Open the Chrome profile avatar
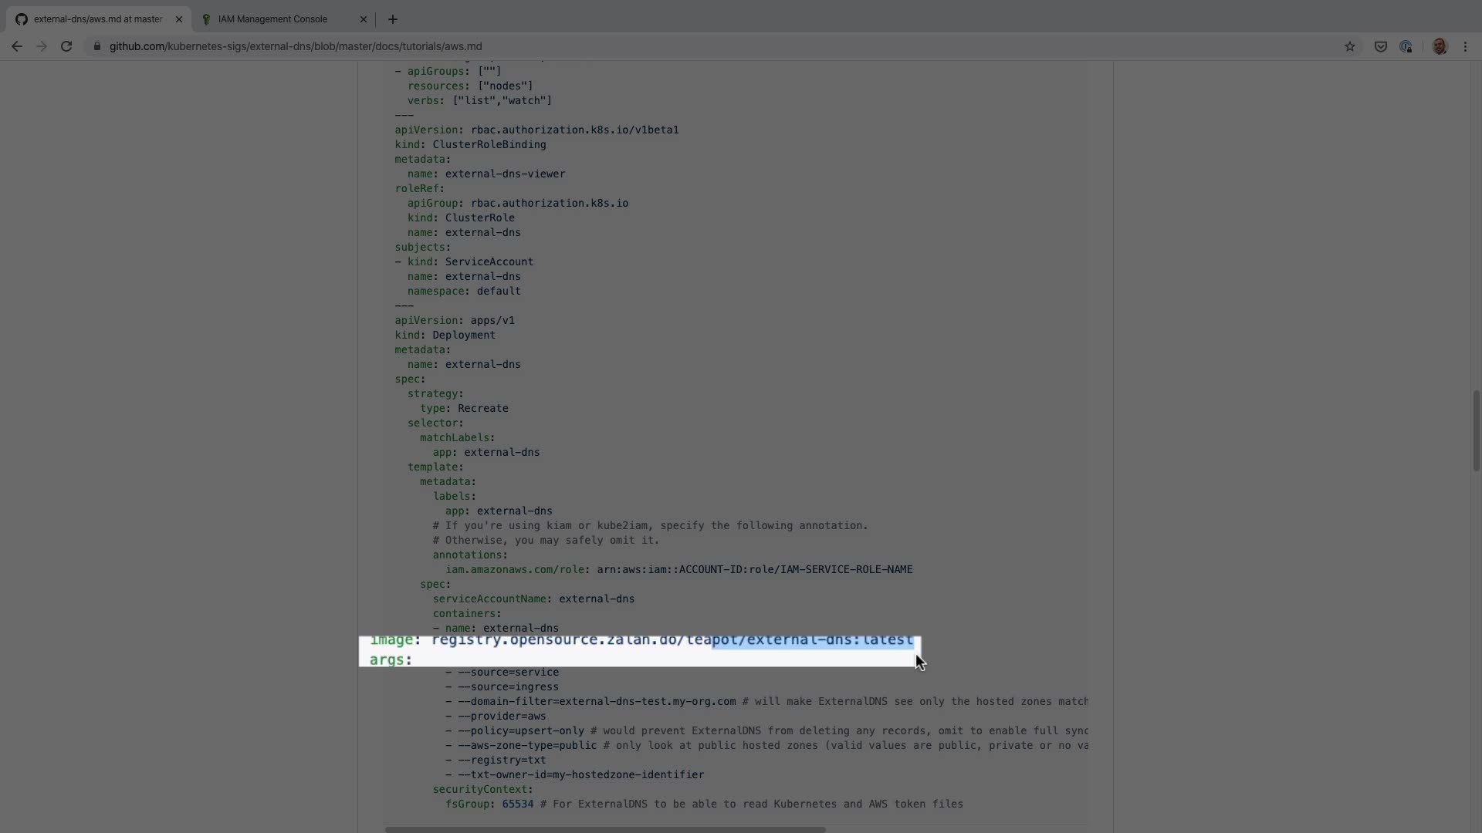This screenshot has width=1482, height=833. tap(1439, 46)
